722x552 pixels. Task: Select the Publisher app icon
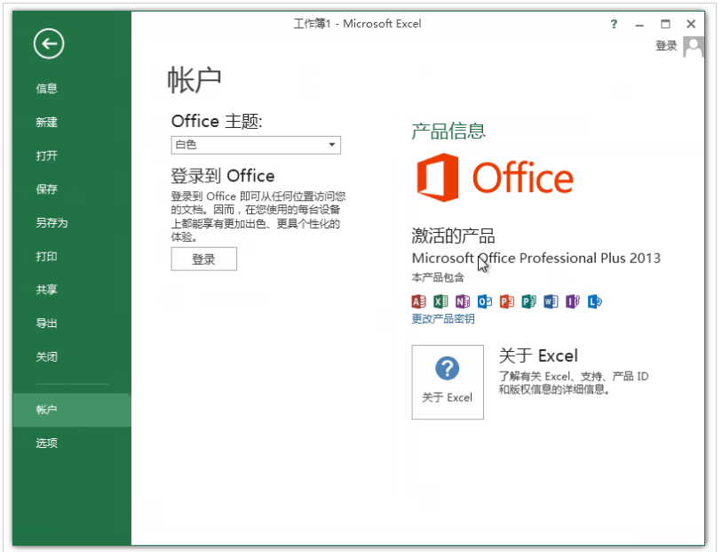tap(528, 300)
